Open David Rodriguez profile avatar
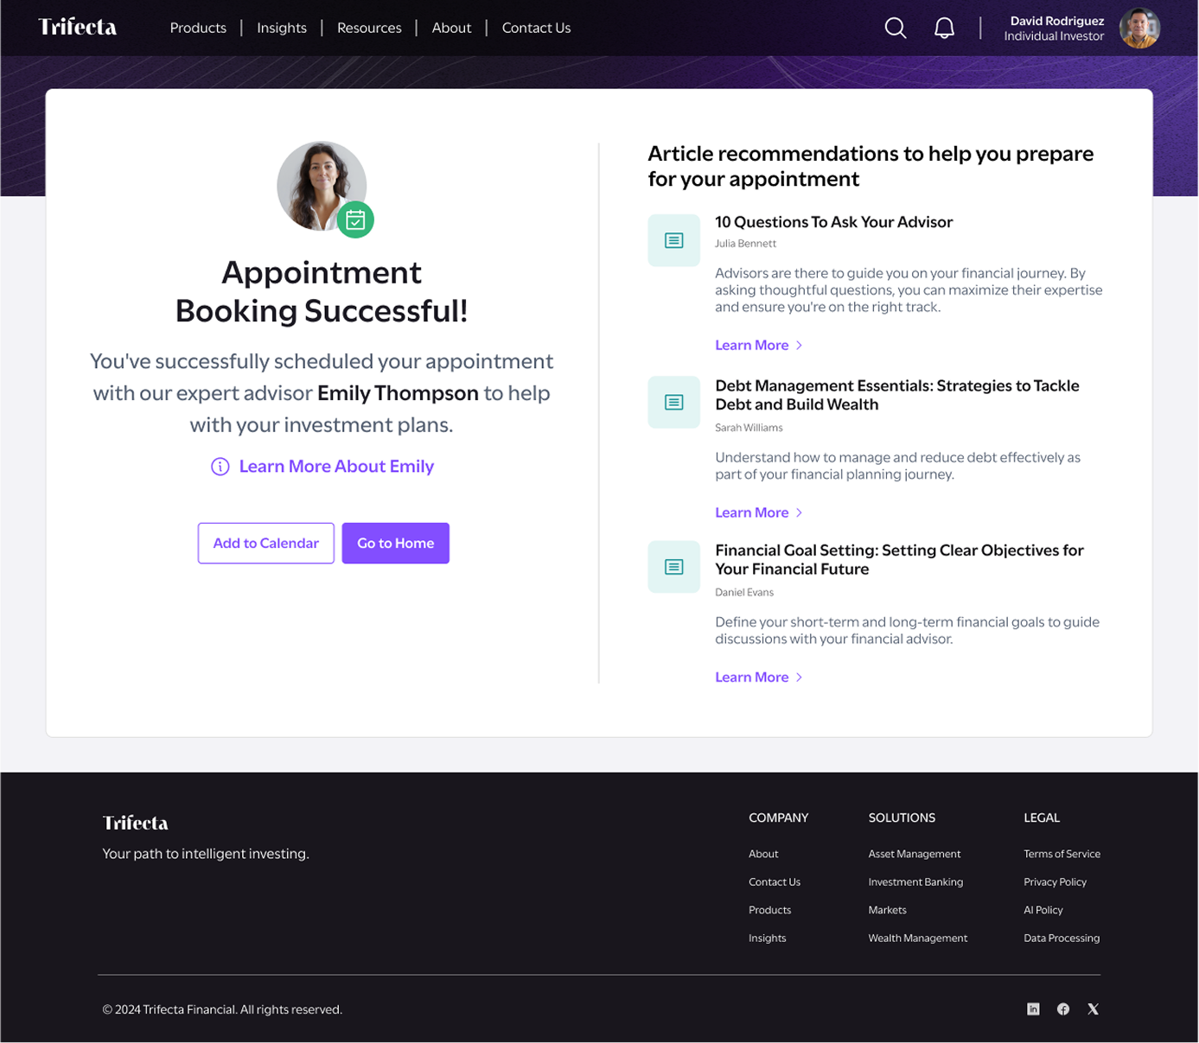The height and width of the screenshot is (1043, 1199). [x=1139, y=29]
